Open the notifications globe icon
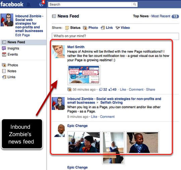 pos(41,4)
